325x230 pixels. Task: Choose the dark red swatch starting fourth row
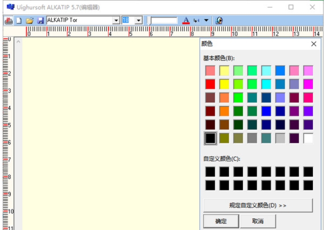click(x=210, y=111)
